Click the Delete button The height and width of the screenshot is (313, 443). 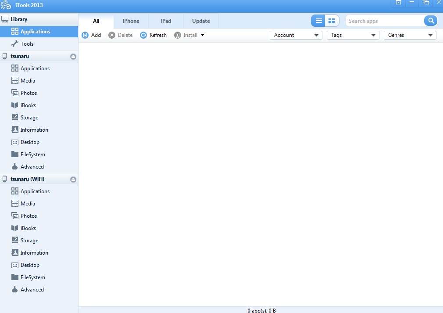[121, 35]
